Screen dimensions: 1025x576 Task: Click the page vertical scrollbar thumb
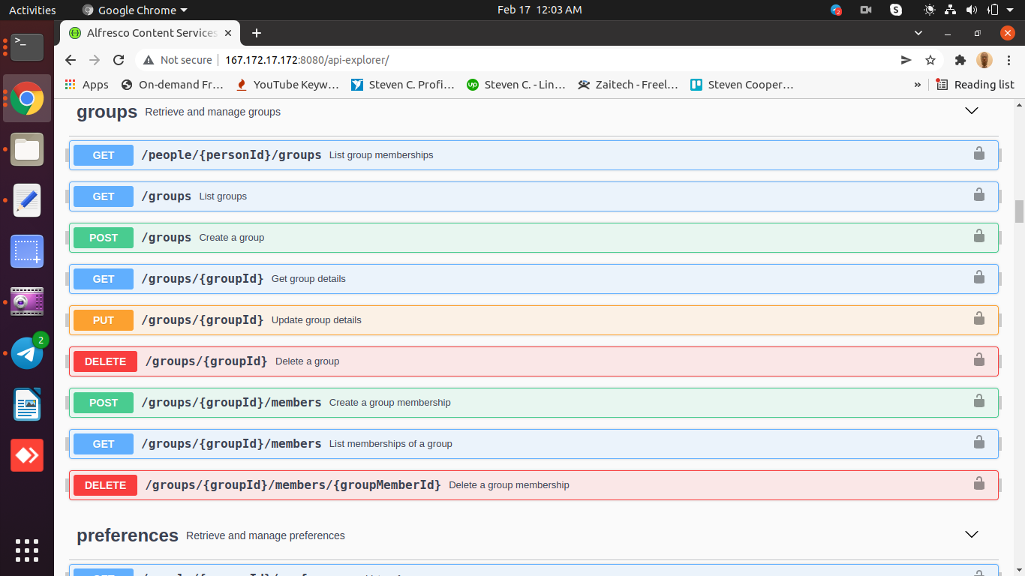click(x=1019, y=211)
